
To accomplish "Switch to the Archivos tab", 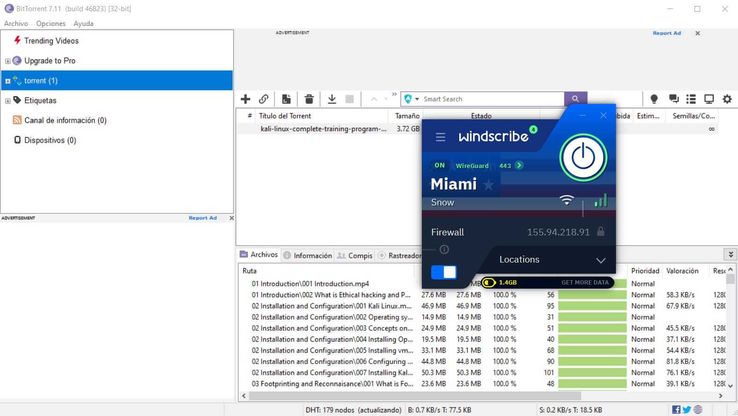I will click(x=259, y=255).
